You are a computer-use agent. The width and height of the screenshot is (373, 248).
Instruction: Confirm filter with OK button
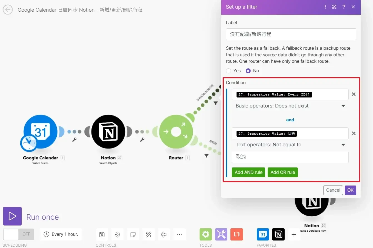(x=350, y=190)
